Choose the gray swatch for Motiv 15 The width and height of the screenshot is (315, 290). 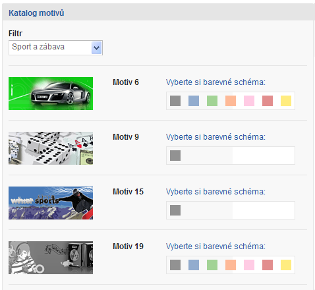[x=175, y=210]
